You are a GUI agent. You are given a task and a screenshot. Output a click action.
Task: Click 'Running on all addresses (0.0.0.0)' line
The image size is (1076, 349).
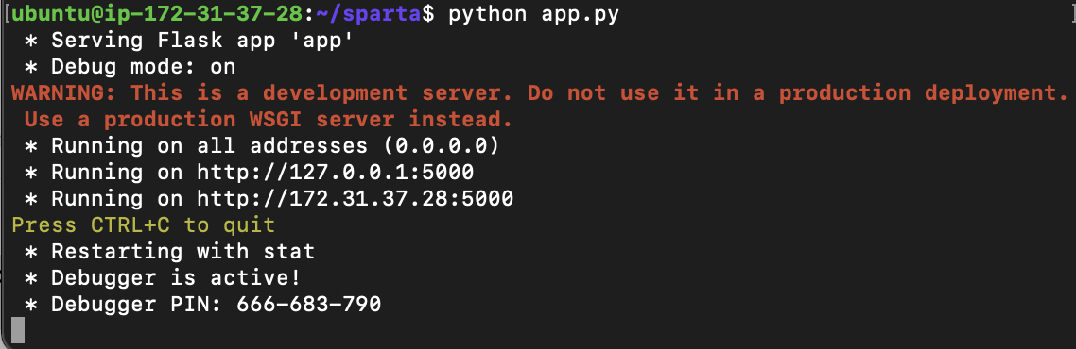tap(262, 146)
